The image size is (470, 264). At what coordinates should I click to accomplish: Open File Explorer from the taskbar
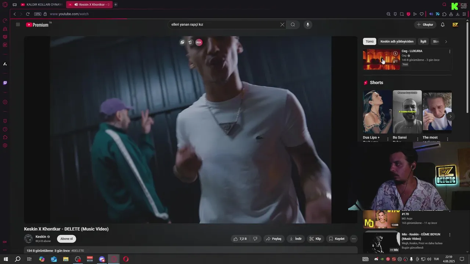(x=66, y=259)
